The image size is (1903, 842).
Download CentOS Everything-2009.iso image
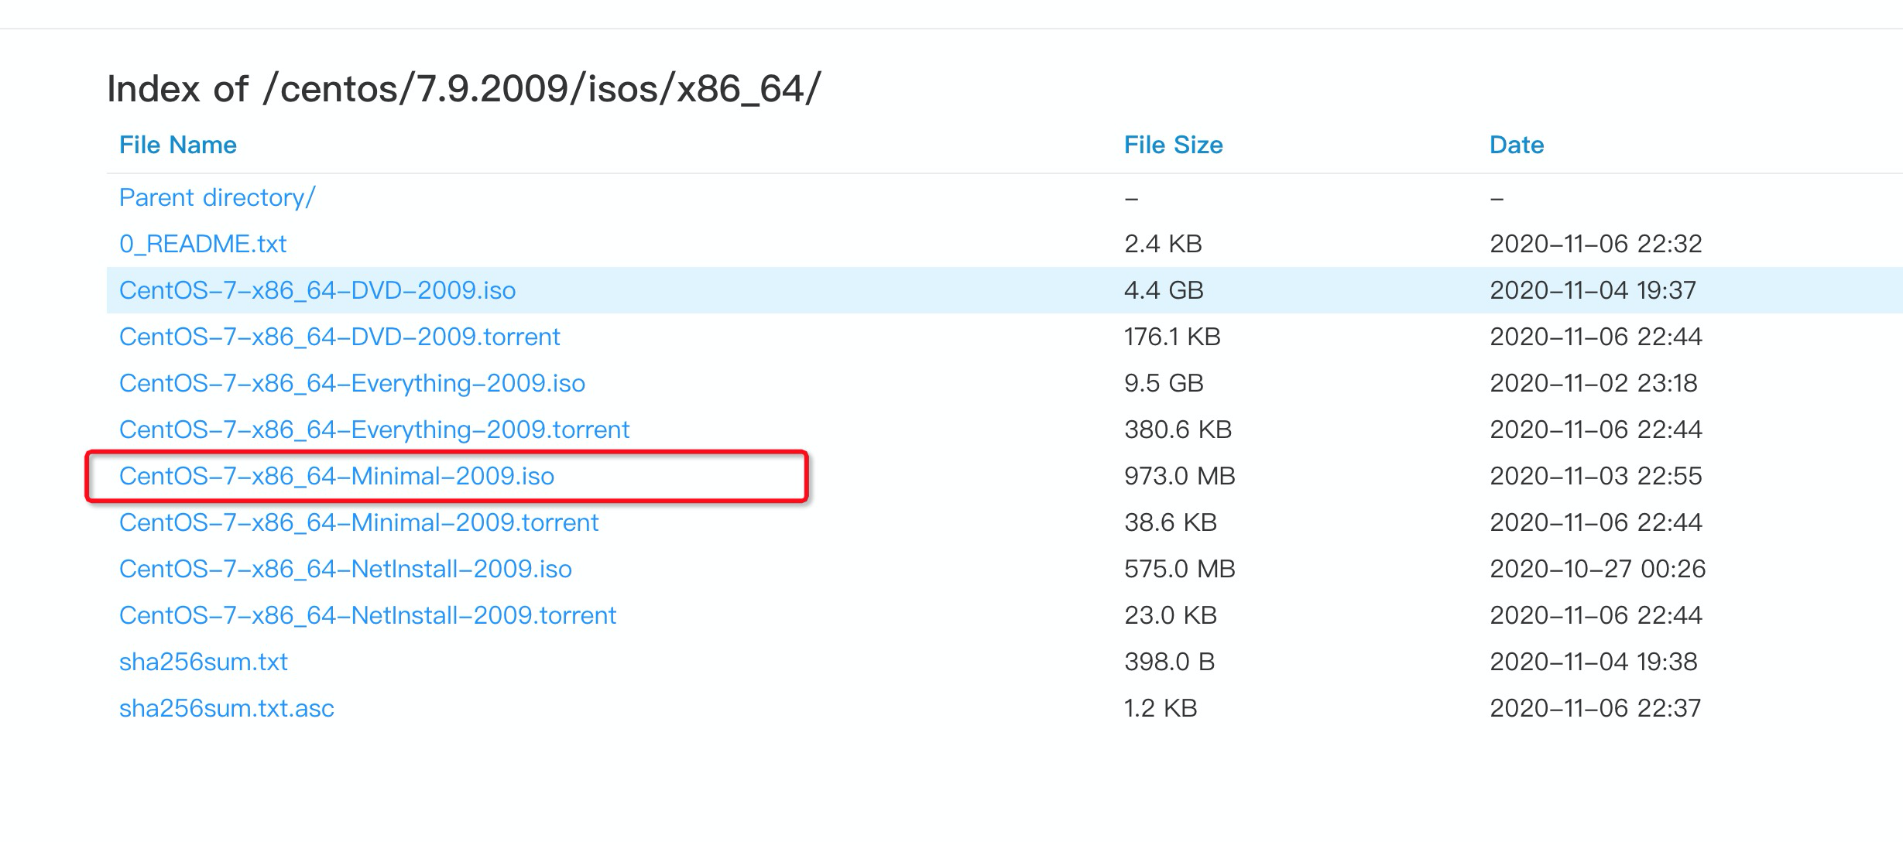pos(352,383)
